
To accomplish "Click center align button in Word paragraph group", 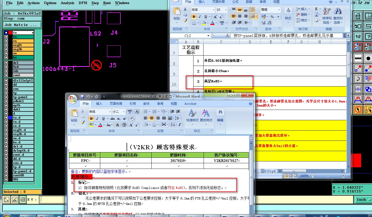I will click(152, 118).
